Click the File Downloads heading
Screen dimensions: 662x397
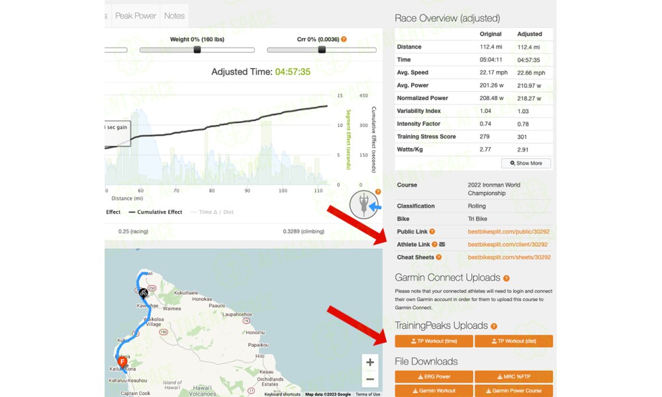click(x=426, y=361)
